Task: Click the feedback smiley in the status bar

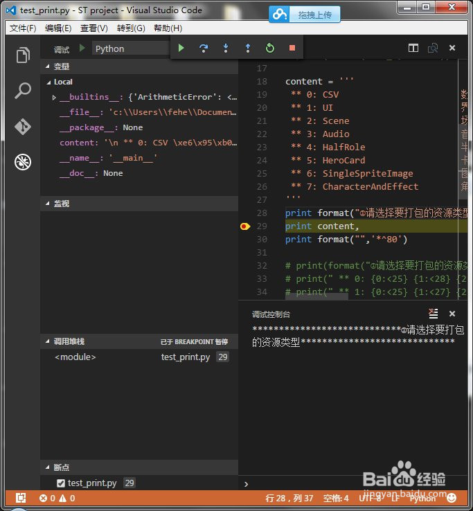Action: pyautogui.click(x=452, y=498)
